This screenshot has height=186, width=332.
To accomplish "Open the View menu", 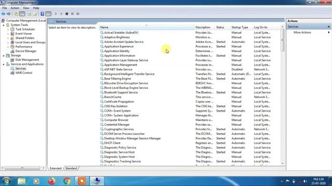I will 26,8.
